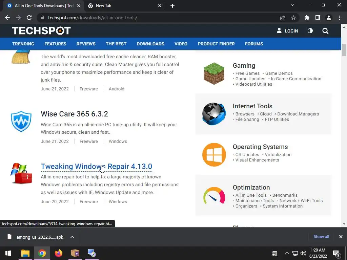Open FTP Utilities subcategory
The height and width of the screenshot is (260, 347).
277,120
